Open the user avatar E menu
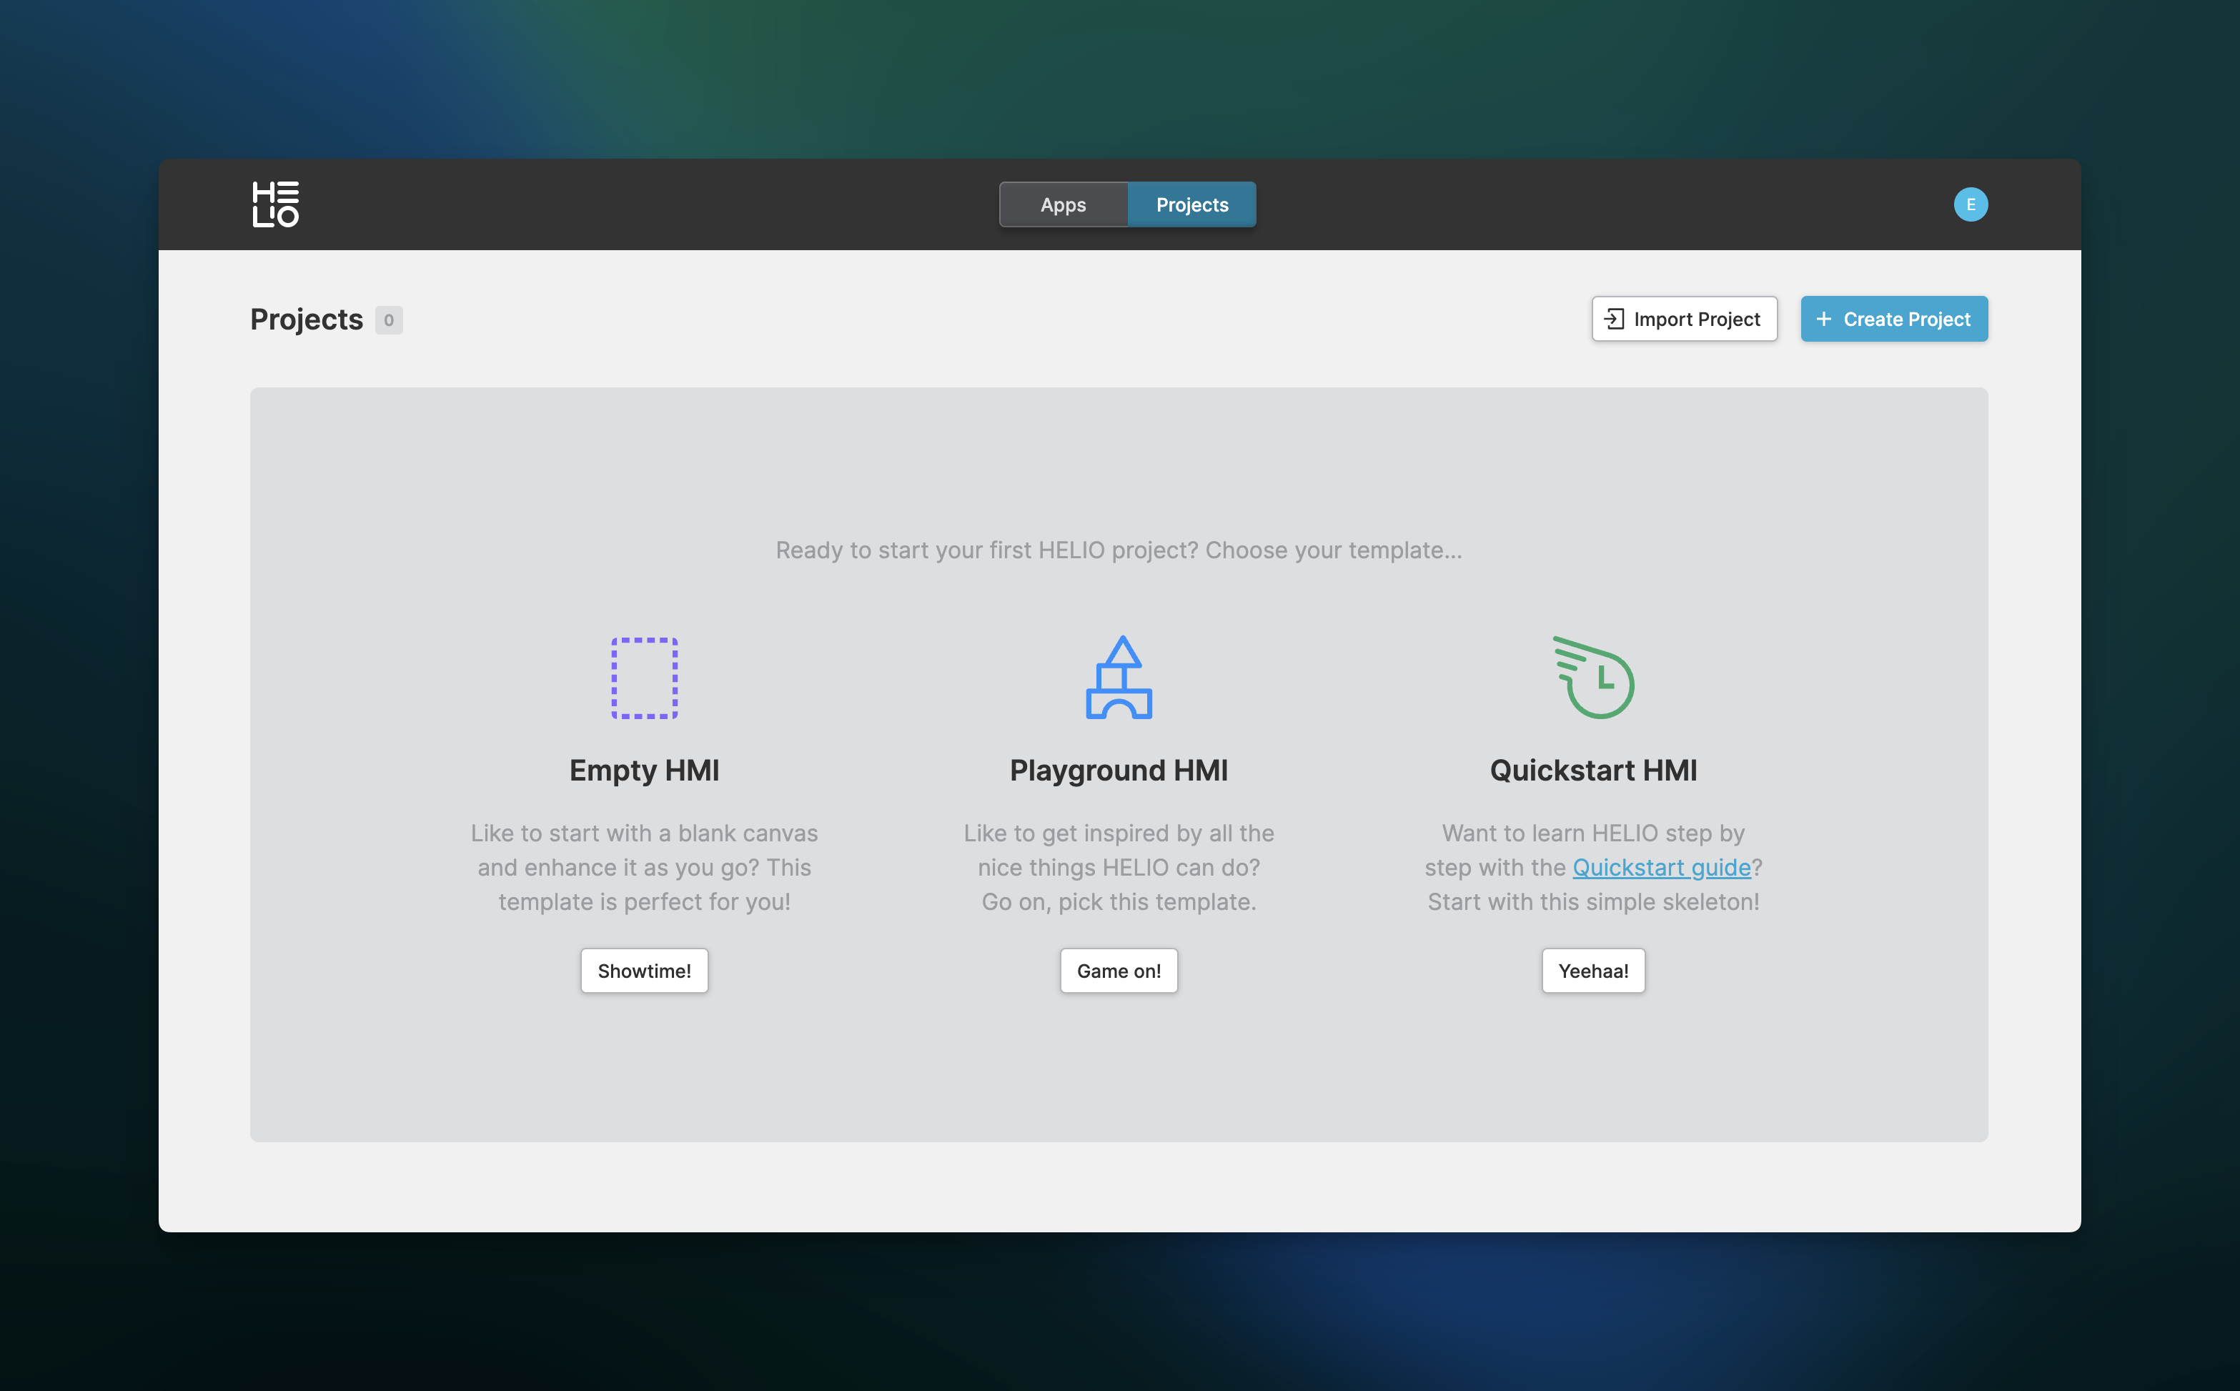The width and height of the screenshot is (2240, 1391). 1970,204
